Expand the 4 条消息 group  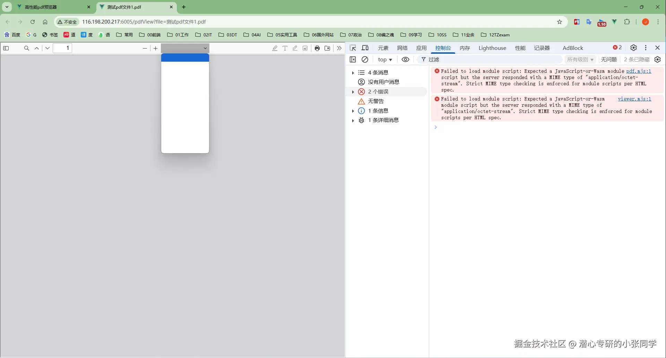pos(353,73)
